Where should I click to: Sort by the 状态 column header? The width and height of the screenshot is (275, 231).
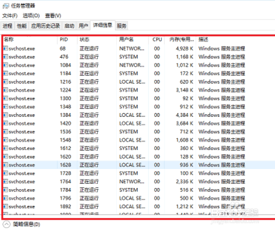coord(97,39)
